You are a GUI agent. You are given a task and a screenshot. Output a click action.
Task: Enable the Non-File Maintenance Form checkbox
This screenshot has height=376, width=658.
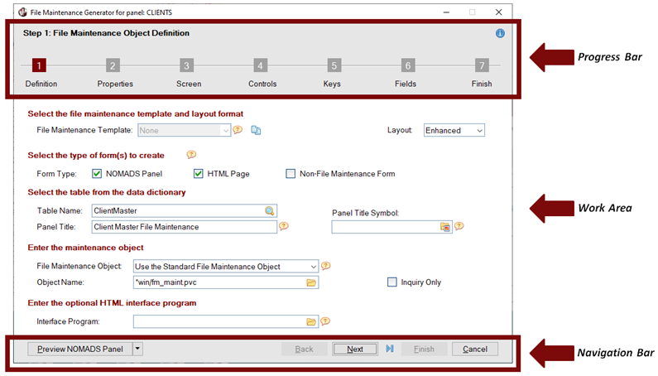[291, 174]
